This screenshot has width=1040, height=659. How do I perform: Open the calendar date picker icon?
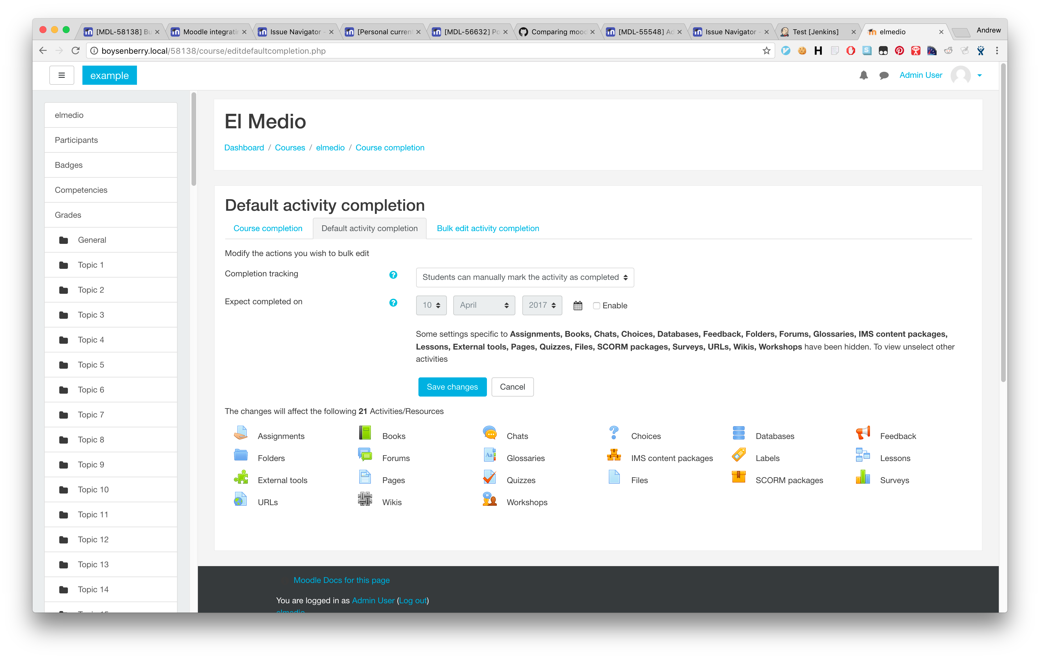(x=577, y=306)
